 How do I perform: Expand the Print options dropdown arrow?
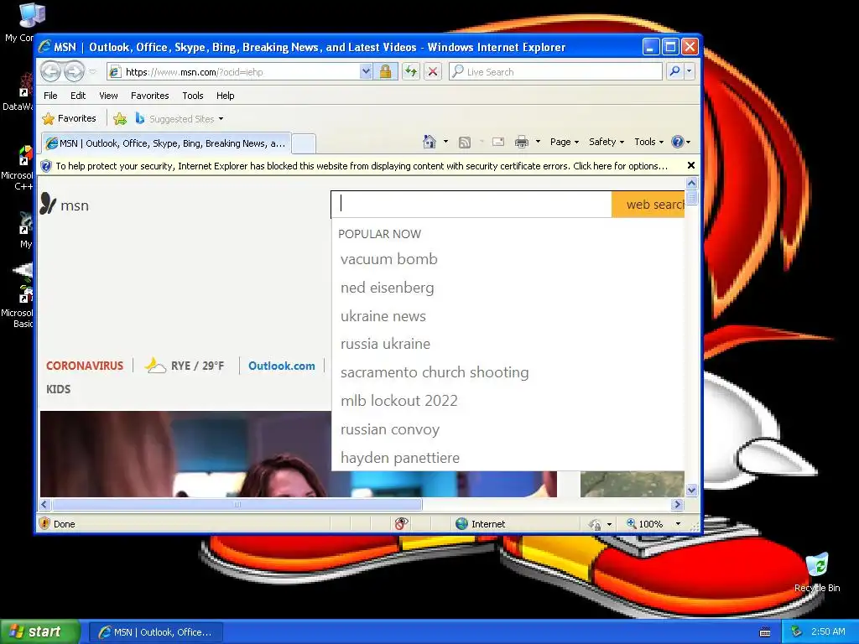coord(538,142)
